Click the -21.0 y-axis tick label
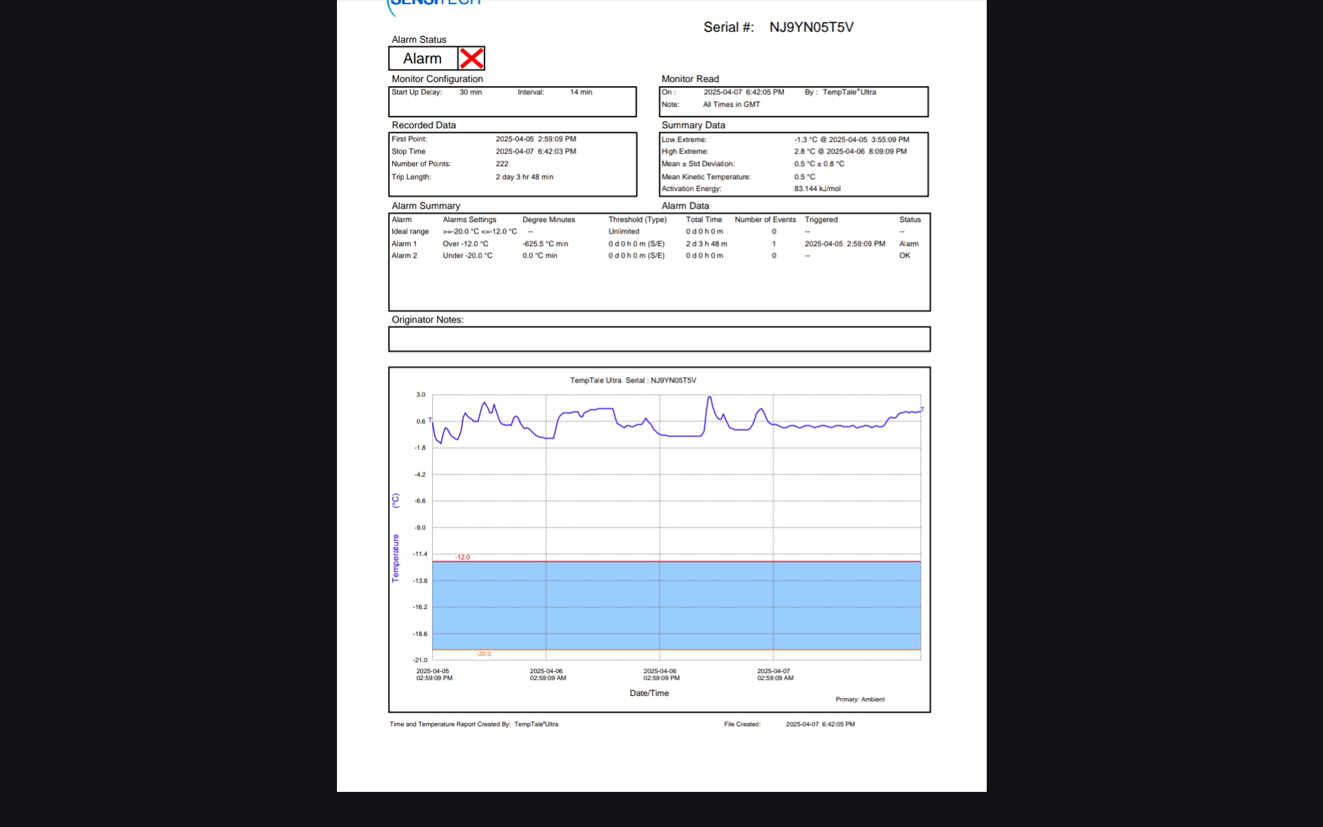 pos(420,660)
